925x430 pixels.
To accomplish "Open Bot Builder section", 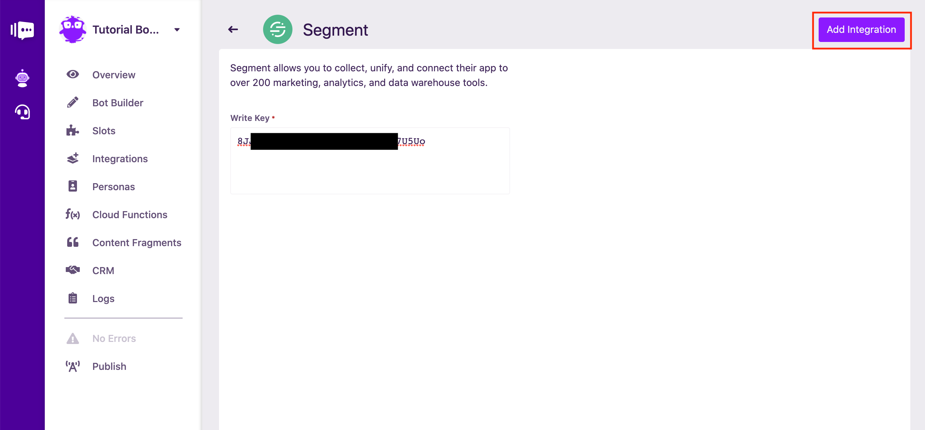I will pos(118,103).
